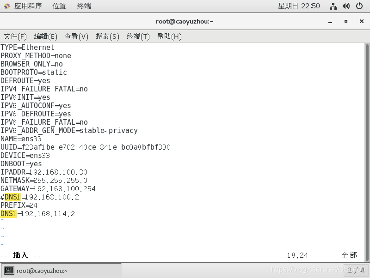
Task: Click the ONBOOT=yes line
Action: pos(21,163)
